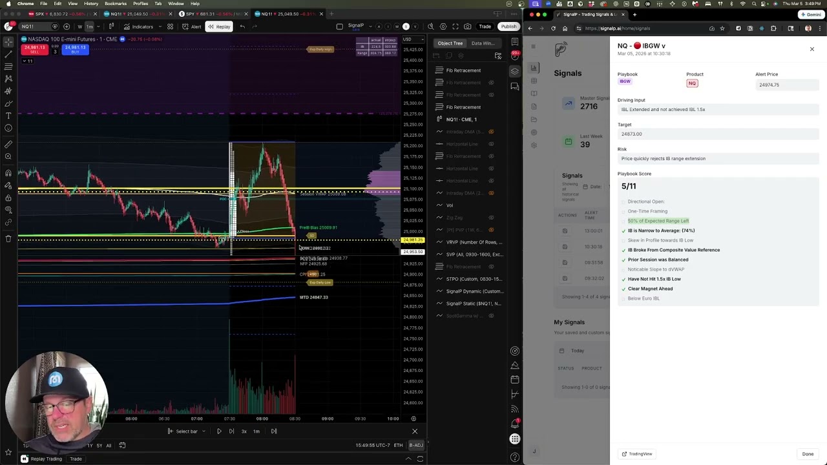
Task: Open the watchlist panel icon on the right sidebar
Action: point(515,42)
